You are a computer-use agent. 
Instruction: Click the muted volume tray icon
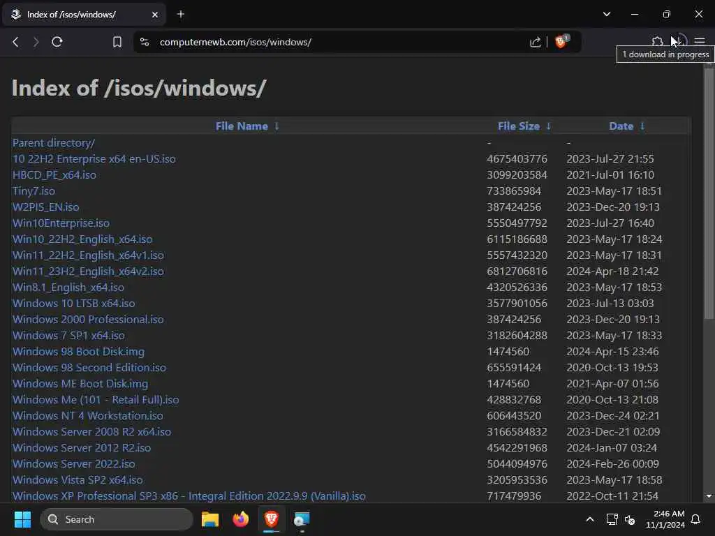(630, 519)
